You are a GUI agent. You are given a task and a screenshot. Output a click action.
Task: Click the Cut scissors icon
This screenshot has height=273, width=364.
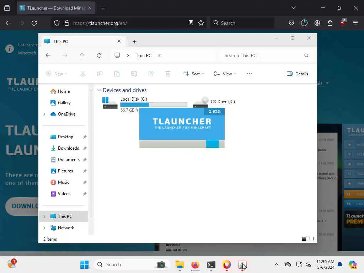(83, 74)
